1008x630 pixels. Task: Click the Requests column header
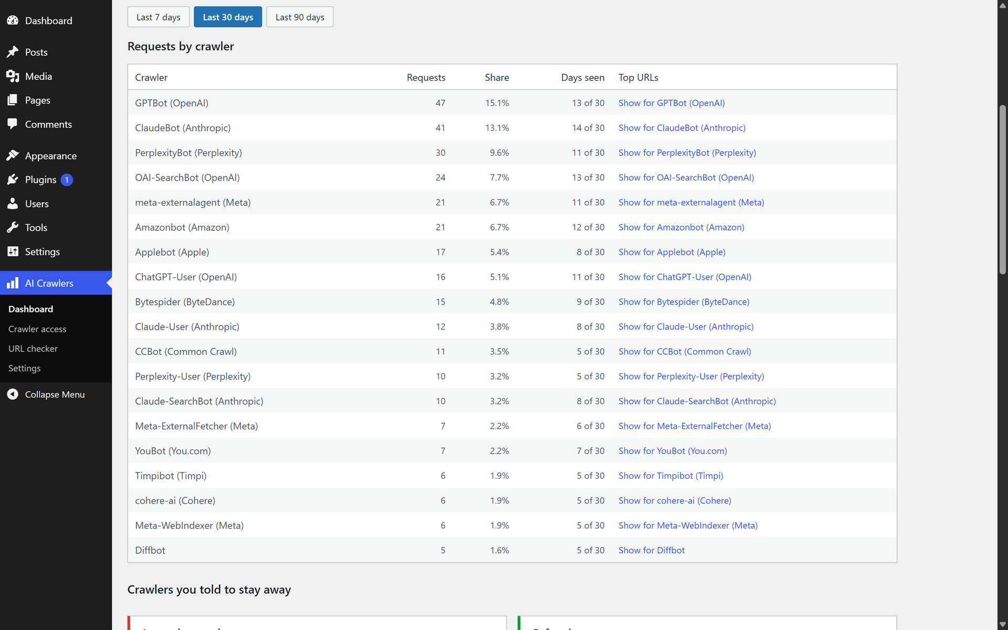426,77
